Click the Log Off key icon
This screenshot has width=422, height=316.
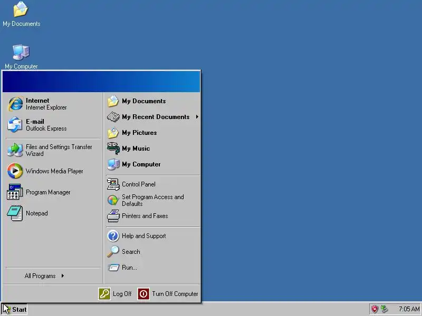coord(104,294)
